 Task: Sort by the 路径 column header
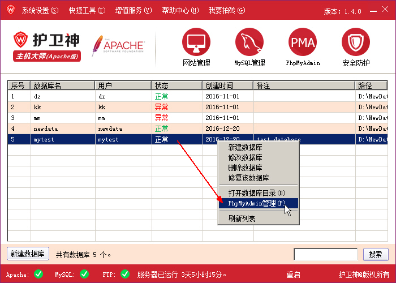[x=371, y=85]
